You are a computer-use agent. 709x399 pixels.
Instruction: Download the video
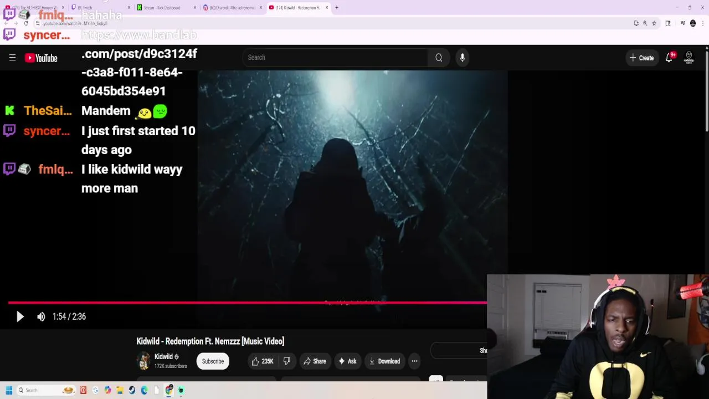tap(384, 361)
